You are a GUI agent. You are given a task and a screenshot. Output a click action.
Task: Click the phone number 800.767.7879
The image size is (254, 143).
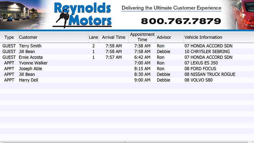pos(181,21)
